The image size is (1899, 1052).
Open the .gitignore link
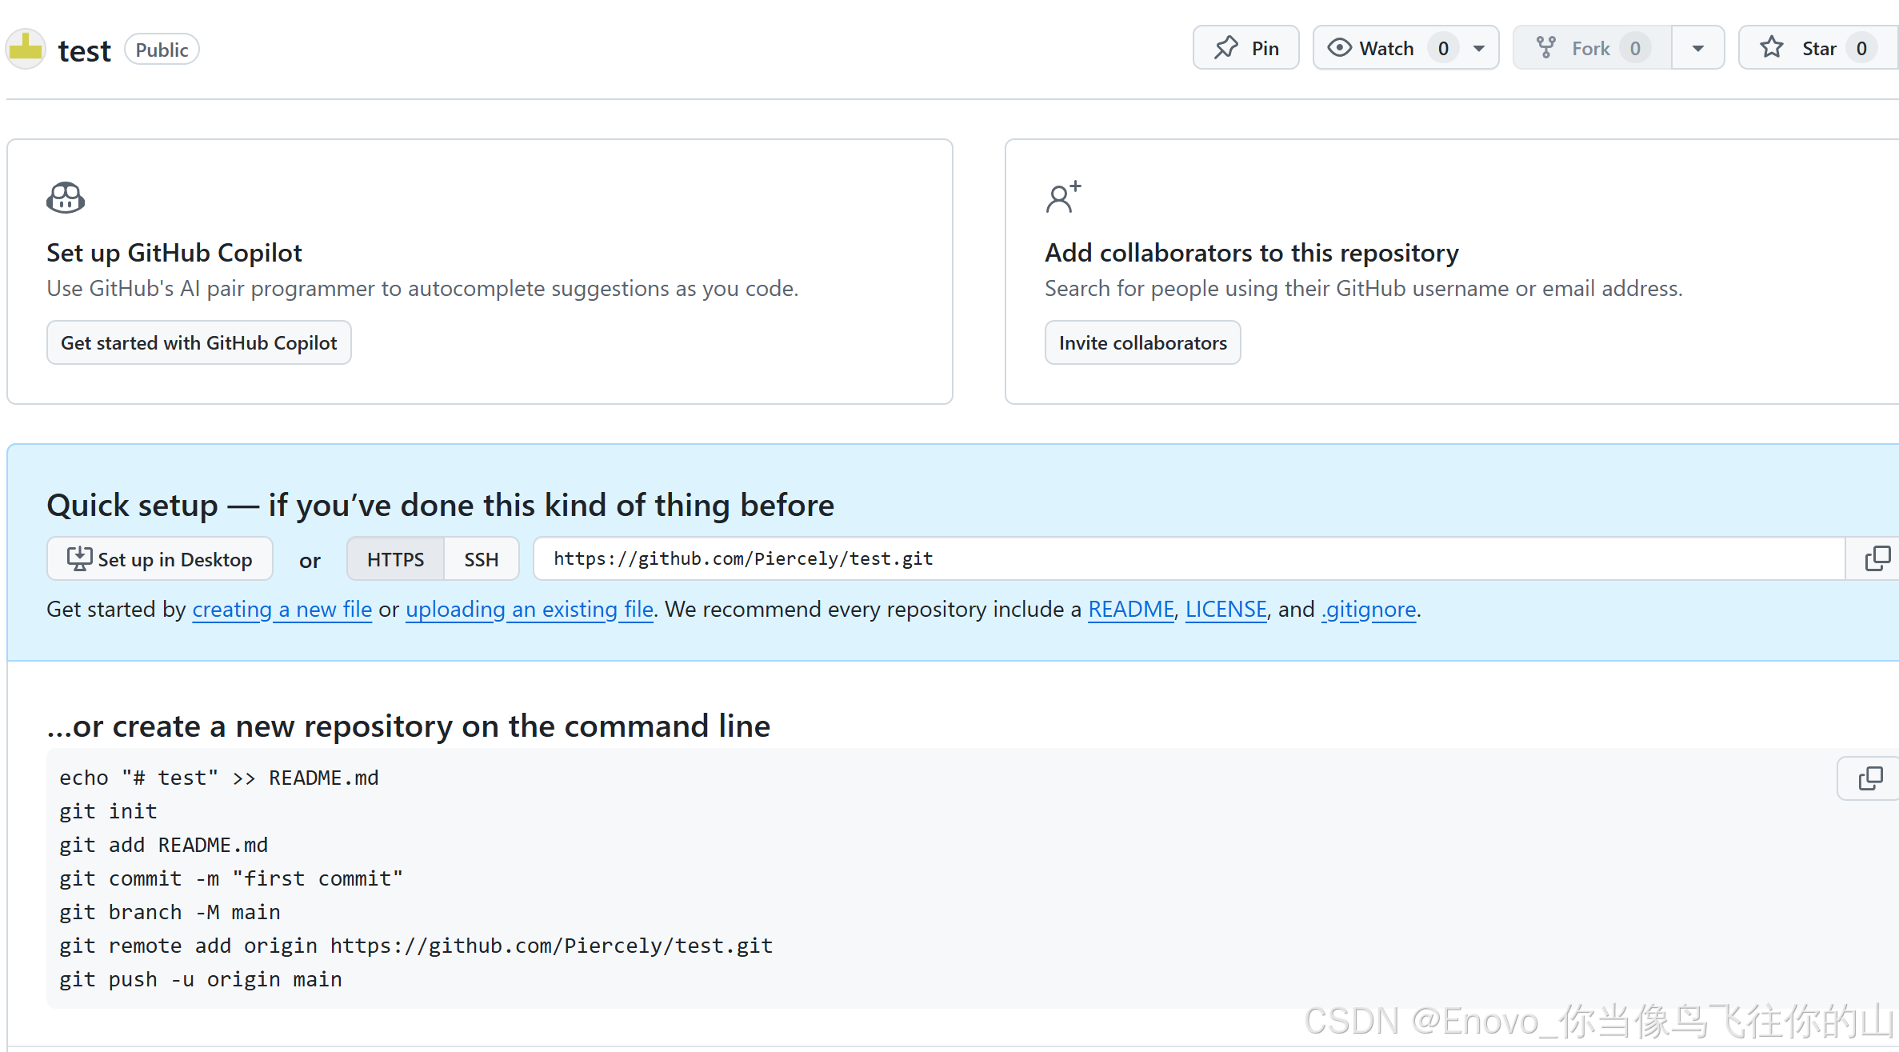click(1369, 610)
